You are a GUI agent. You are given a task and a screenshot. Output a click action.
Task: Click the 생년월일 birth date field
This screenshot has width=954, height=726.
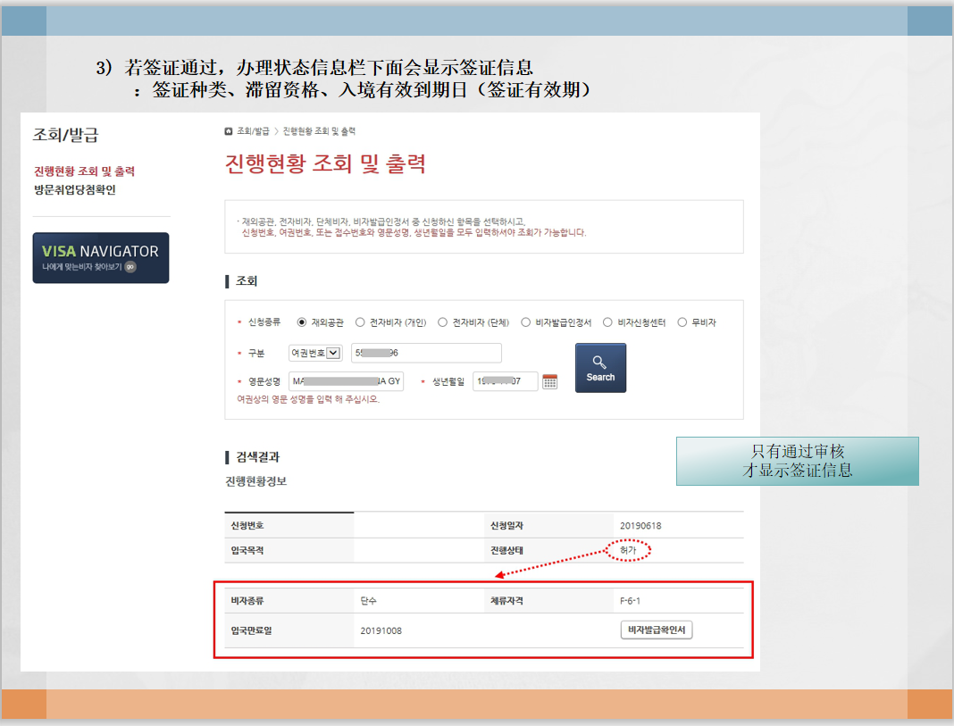pos(505,381)
